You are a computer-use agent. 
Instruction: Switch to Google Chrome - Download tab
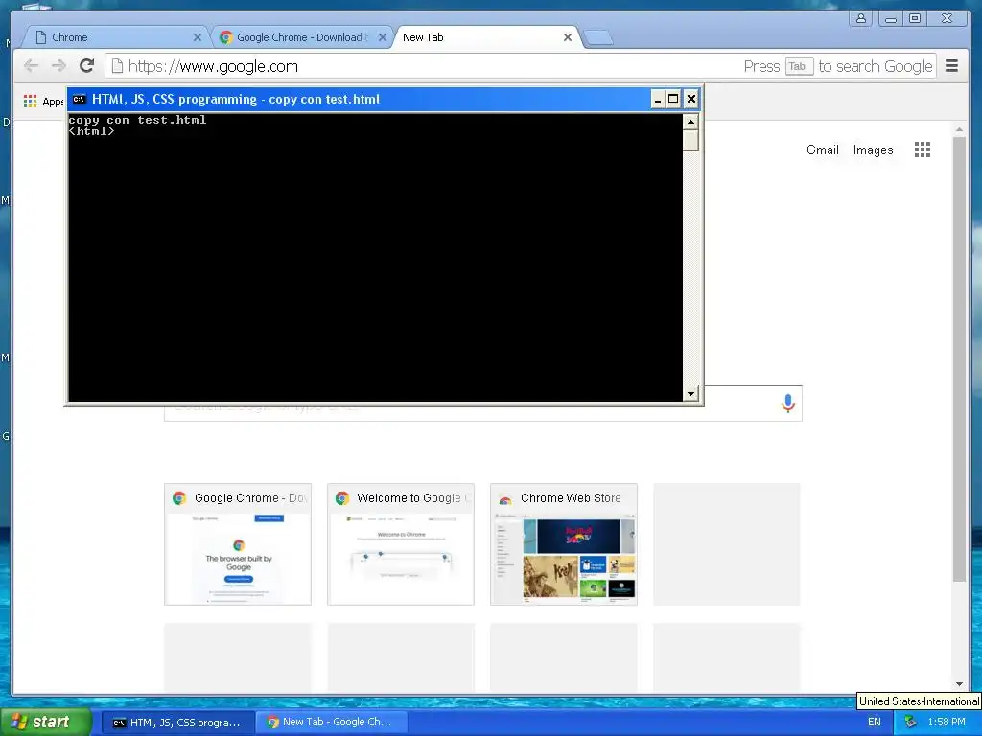tap(302, 37)
